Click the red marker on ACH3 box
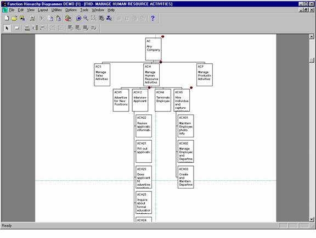316x238 pixels. tap(191, 87)
